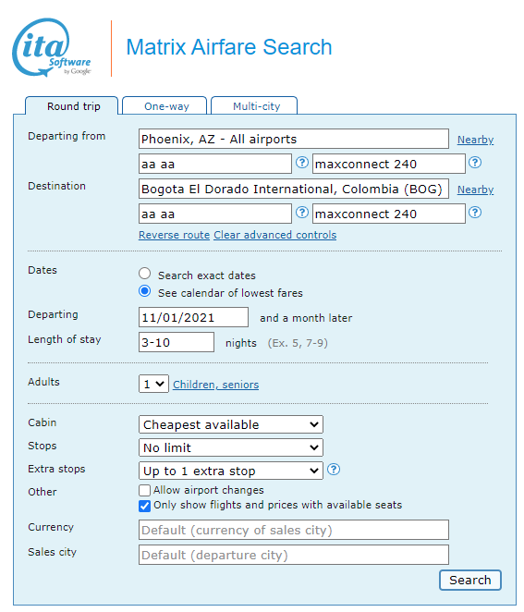Select Search exact dates radio button
Image resolution: width=524 pixels, height=612 pixels.
click(144, 274)
